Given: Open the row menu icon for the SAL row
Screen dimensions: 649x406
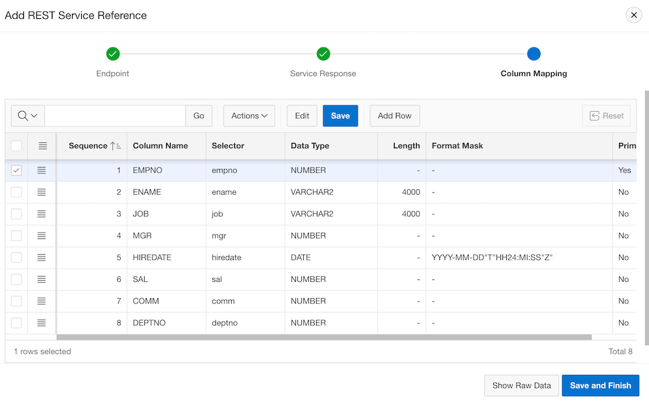Looking at the screenshot, I should pos(42,279).
